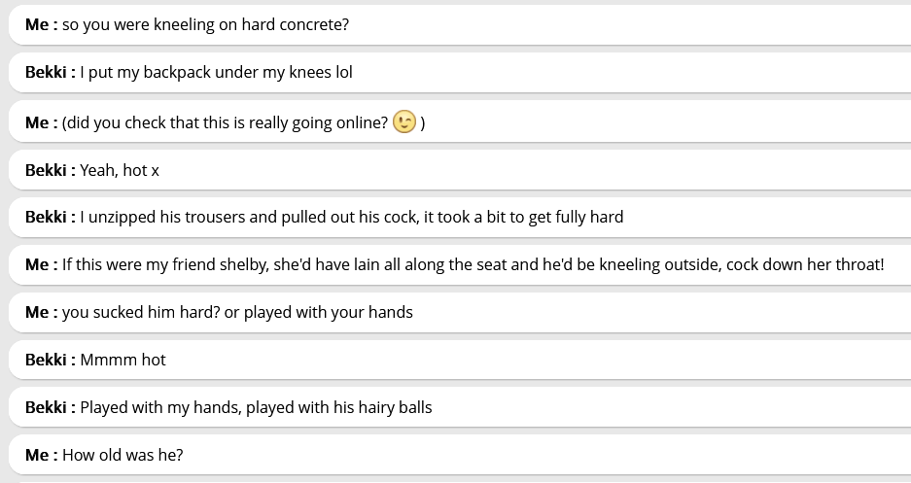911x483 pixels.
Task: Click Bekki's backpack message bubble
Action: 216,72
